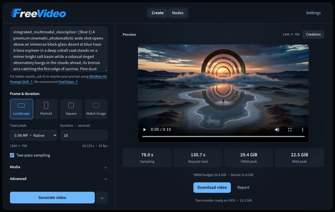Click the VRAM budget and Device text
This screenshot has width=335, height=212.
coord(224,175)
